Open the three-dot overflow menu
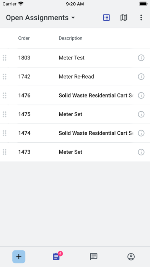The width and height of the screenshot is (150, 267). (141, 18)
